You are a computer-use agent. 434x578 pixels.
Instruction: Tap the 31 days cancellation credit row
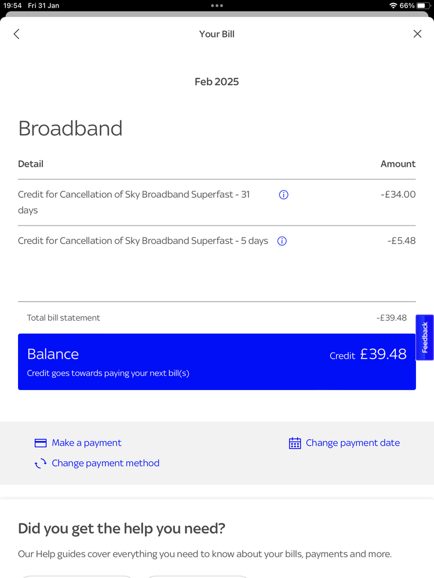(217, 203)
